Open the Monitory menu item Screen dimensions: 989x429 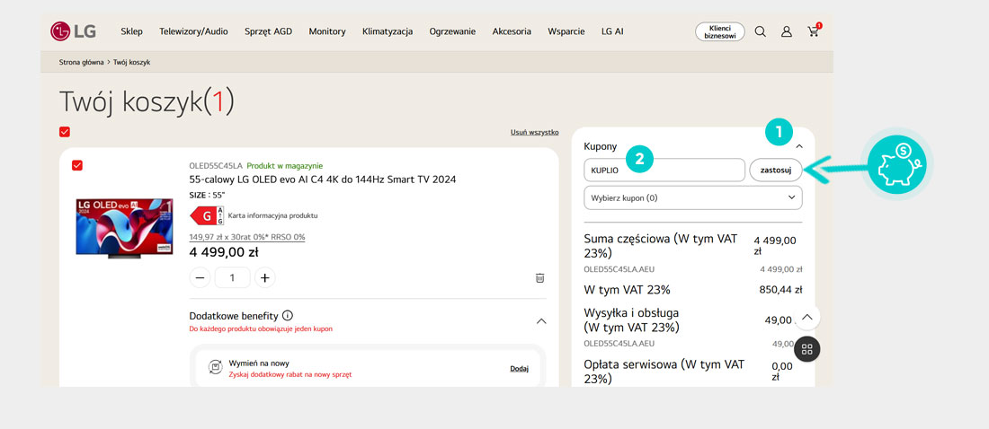pos(327,31)
